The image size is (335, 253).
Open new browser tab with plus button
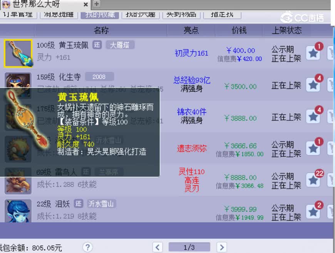click(x=96, y=3)
